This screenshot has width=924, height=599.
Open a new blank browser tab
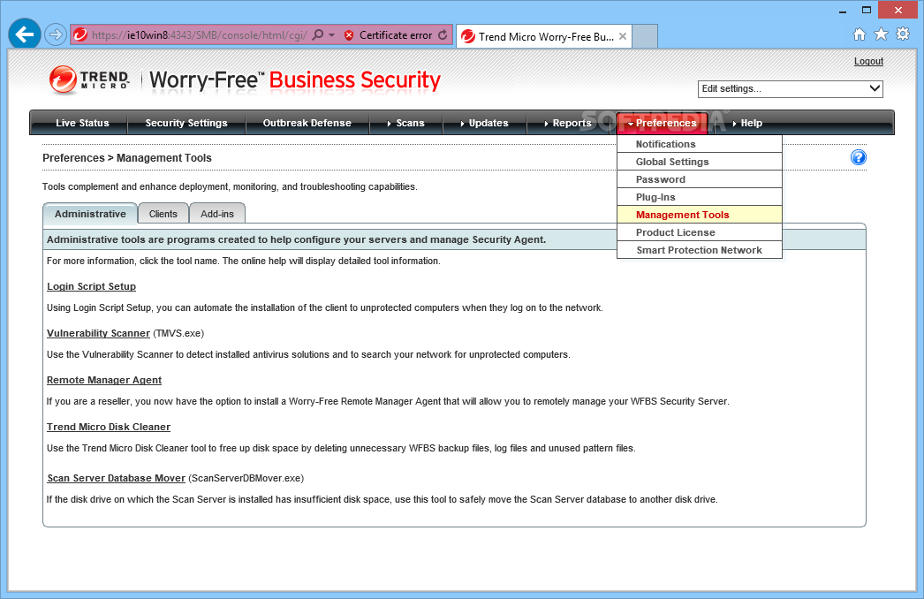pos(645,36)
